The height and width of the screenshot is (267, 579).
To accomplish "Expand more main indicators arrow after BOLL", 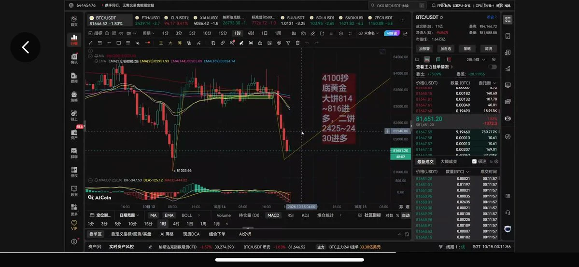I will (x=199, y=215).
